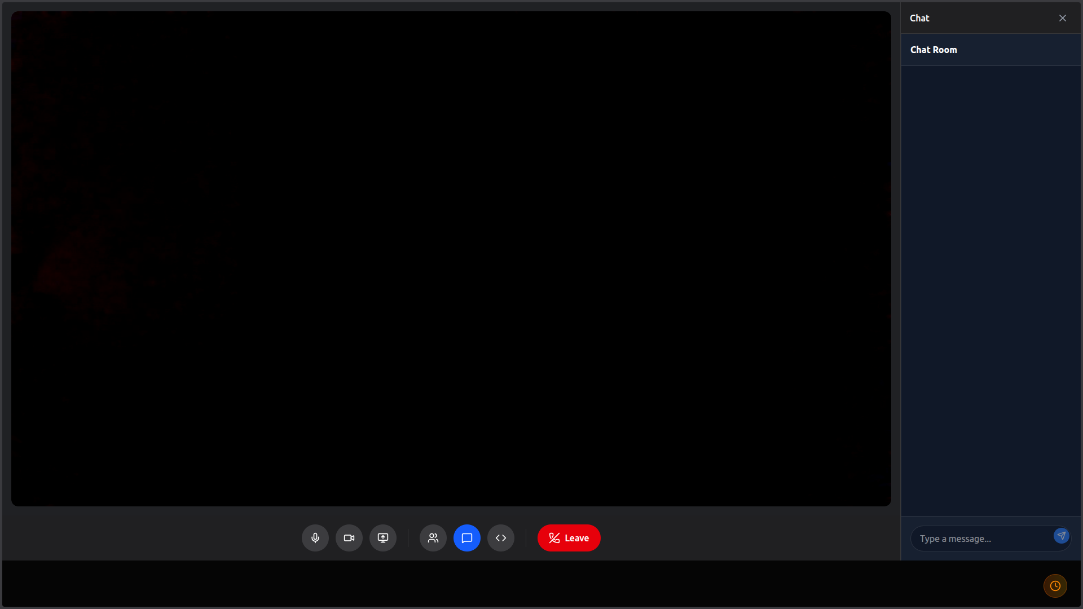Open the participants list
The width and height of the screenshot is (1083, 609).
[x=433, y=538]
